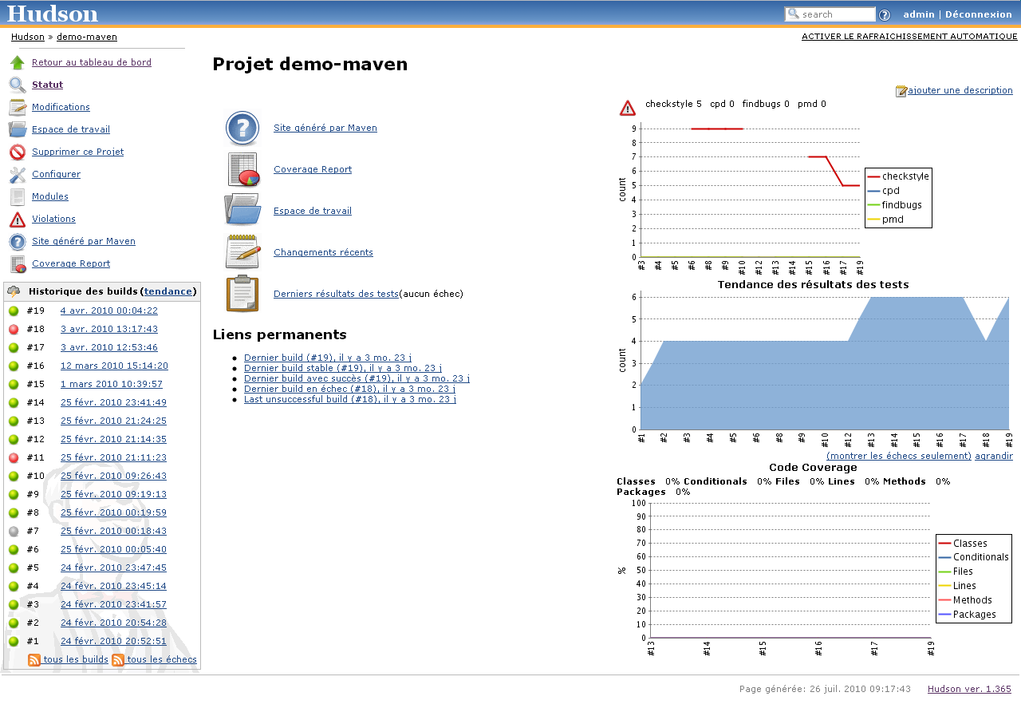Viewport: 1021px width, 720px height.
Task: Click the large clipboard test results icon
Action: point(242,294)
